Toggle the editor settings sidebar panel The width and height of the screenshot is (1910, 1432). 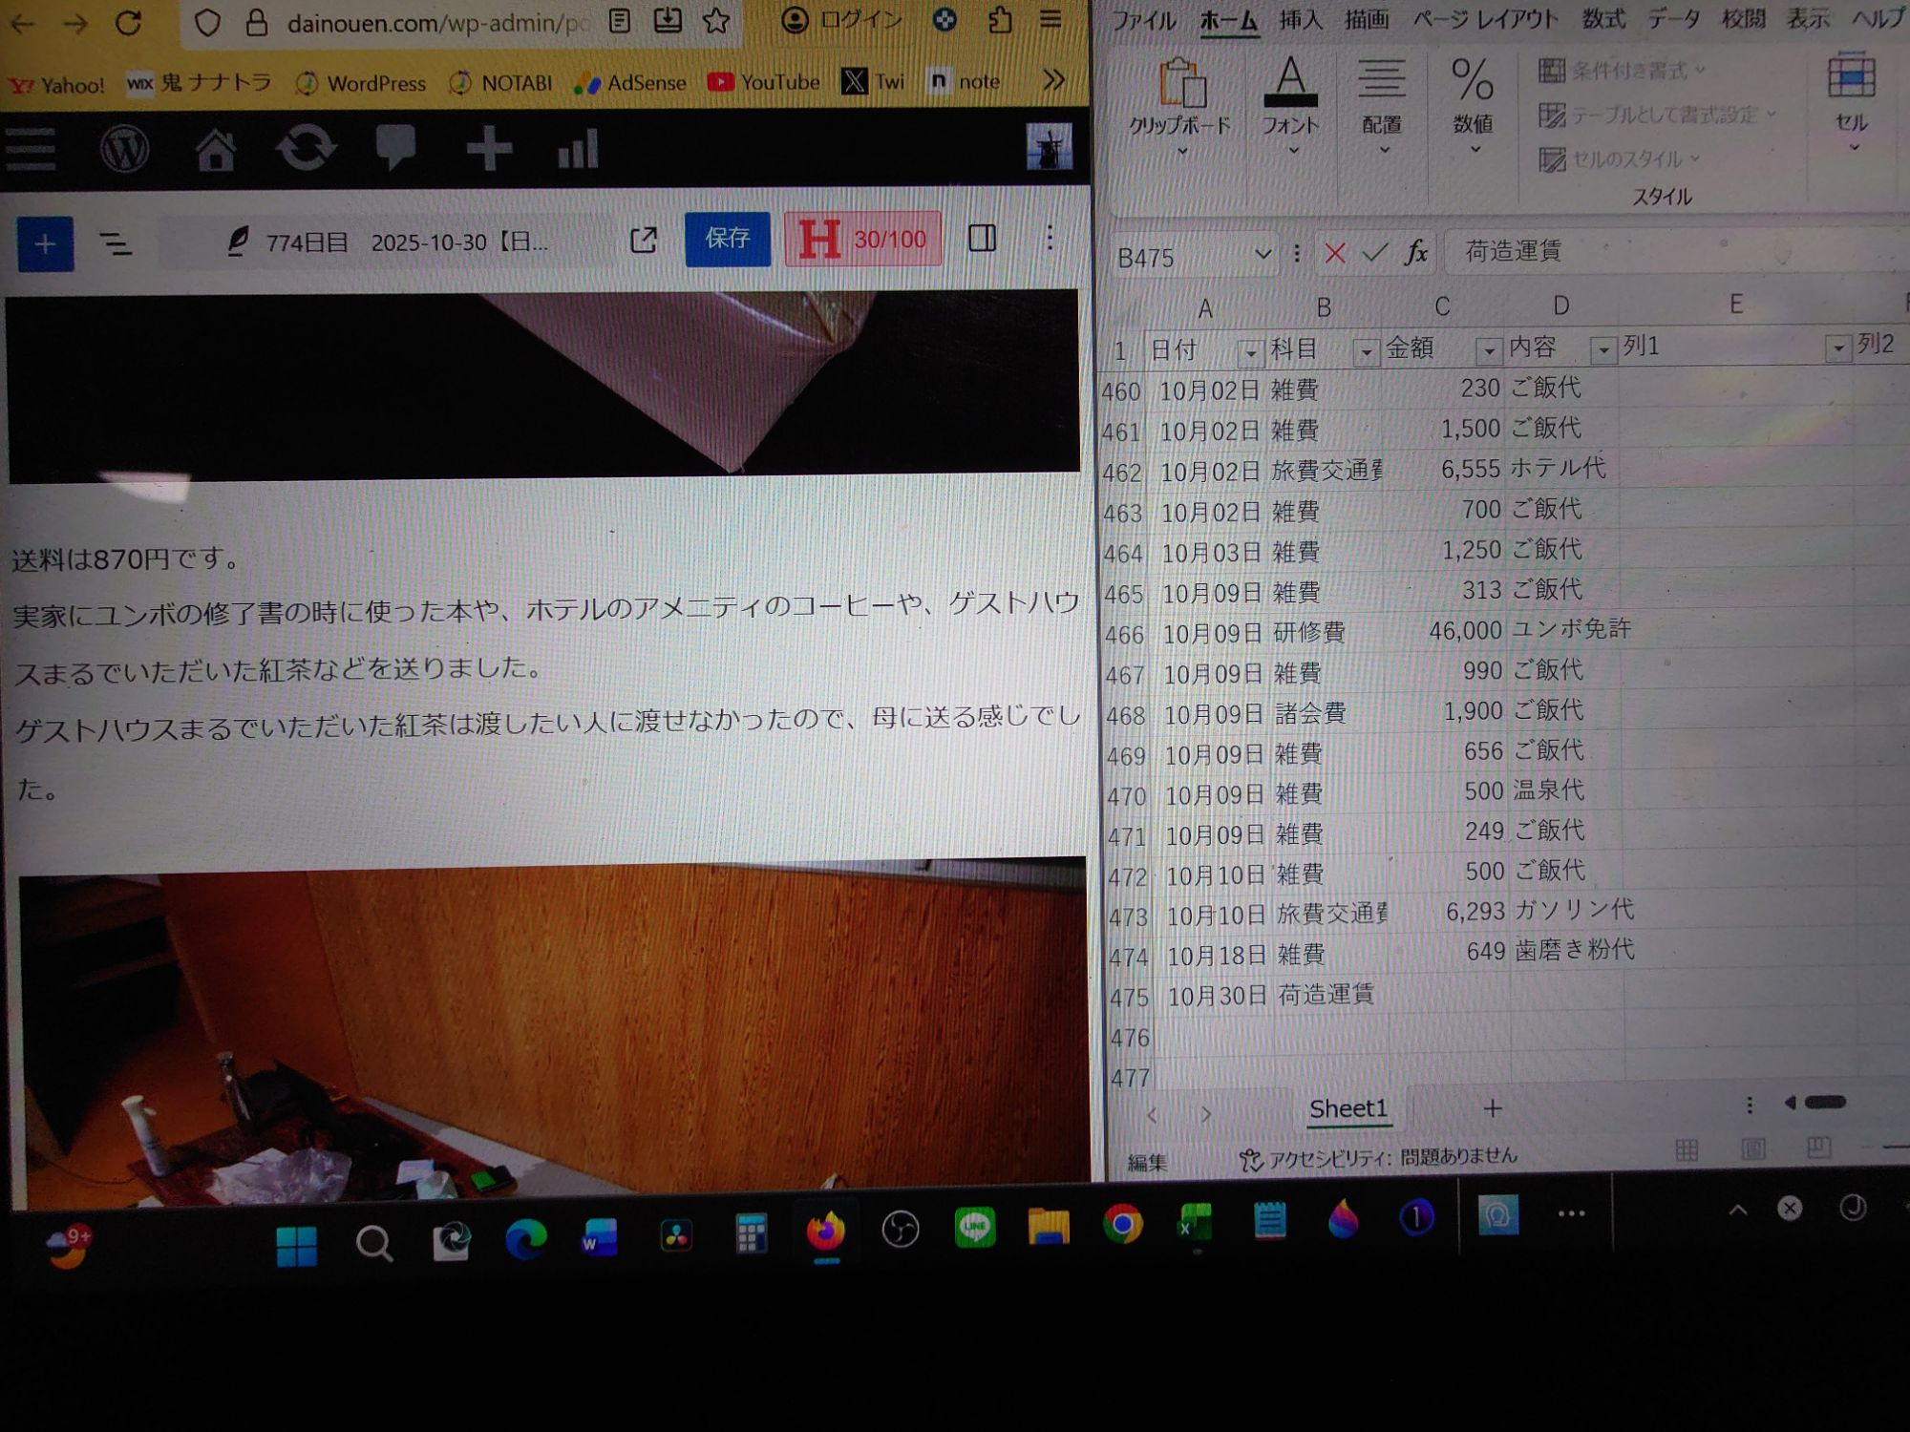[x=982, y=238]
